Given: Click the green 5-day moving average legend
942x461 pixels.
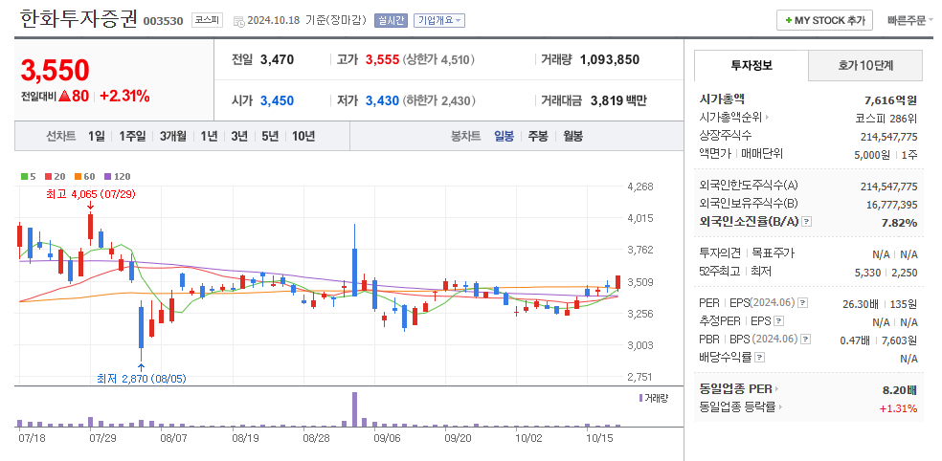Looking at the screenshot, I should [x=28, y=177].
